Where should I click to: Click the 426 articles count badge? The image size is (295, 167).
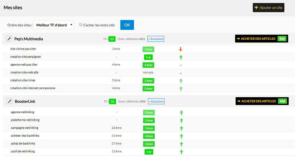point(282,39)
